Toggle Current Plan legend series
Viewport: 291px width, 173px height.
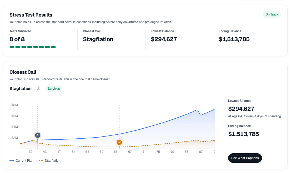tap(22, 161)
